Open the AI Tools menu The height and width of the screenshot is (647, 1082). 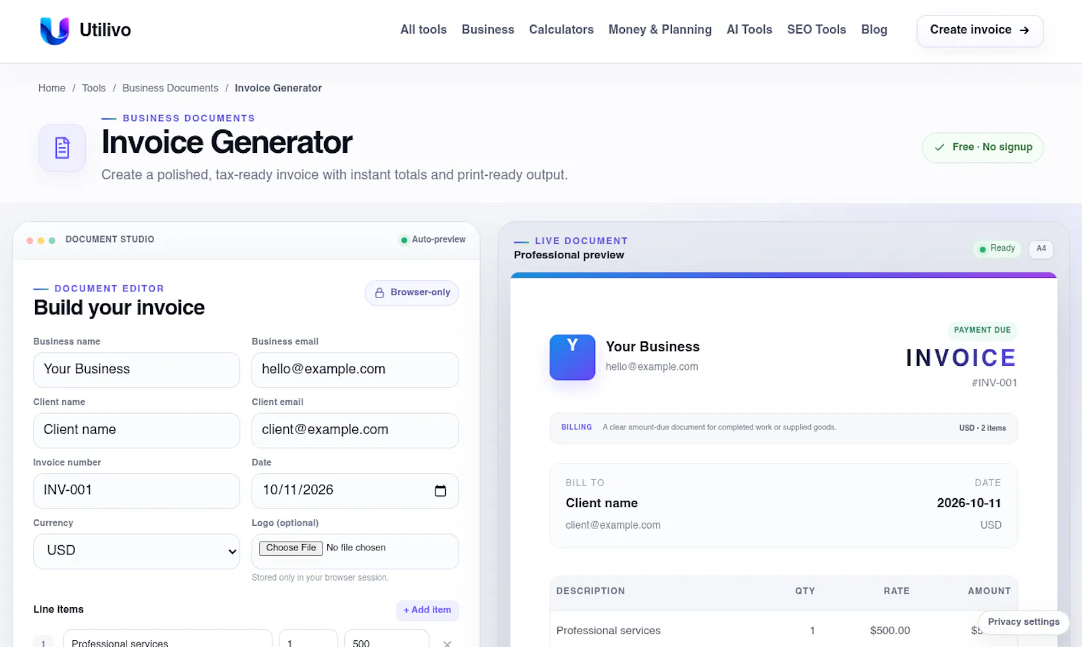[749, 30]
